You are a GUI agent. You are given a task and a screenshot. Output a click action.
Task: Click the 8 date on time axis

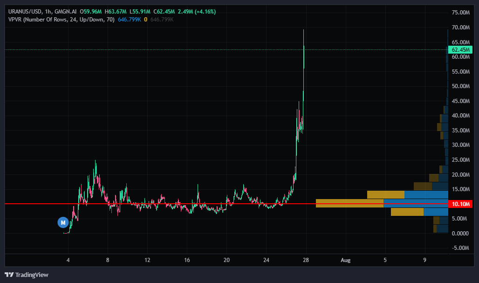tap(108, 260)
